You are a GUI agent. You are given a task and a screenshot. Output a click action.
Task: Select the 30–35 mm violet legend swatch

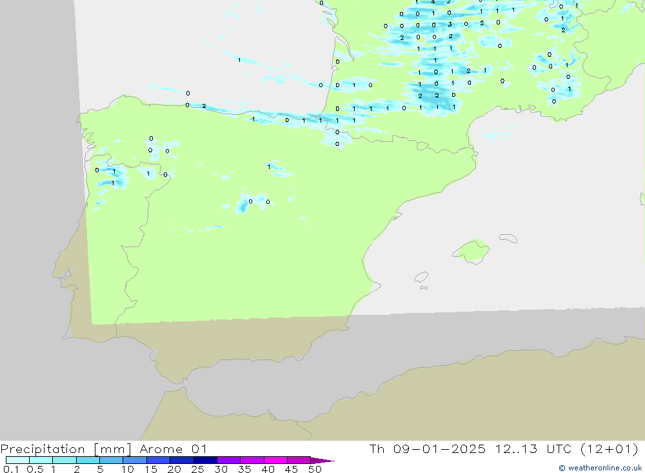click(x=229, y=460)
